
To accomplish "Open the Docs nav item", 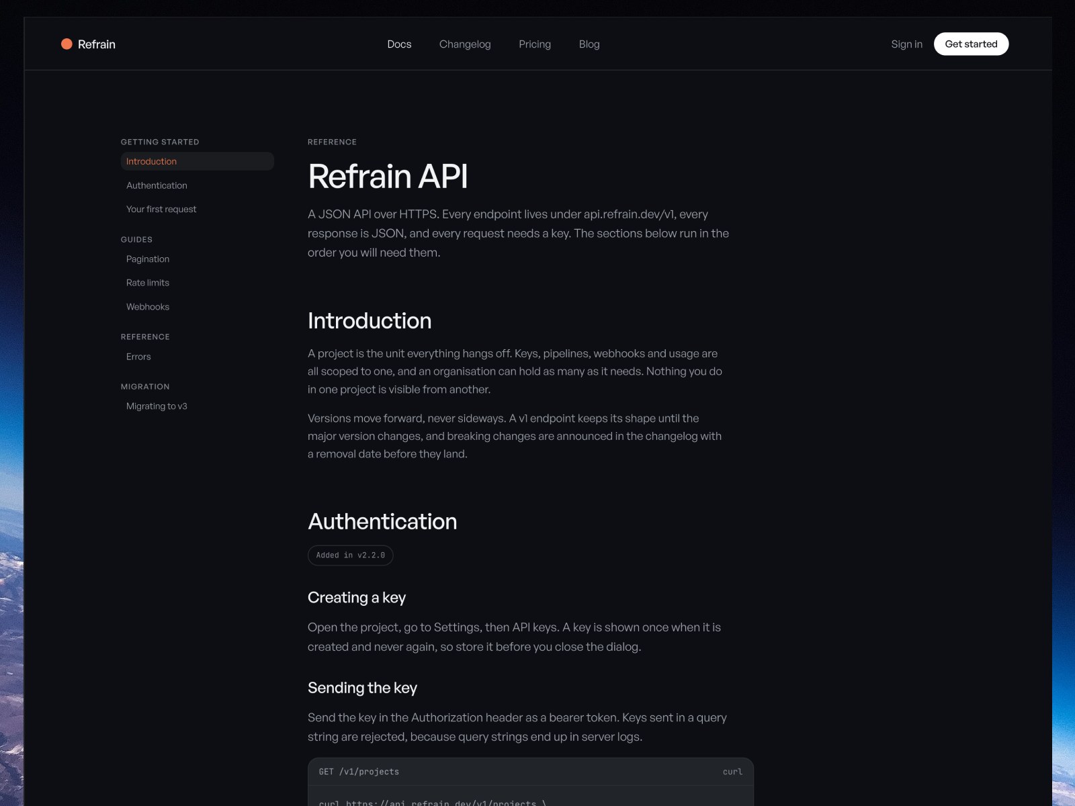I will coord(399,44).
